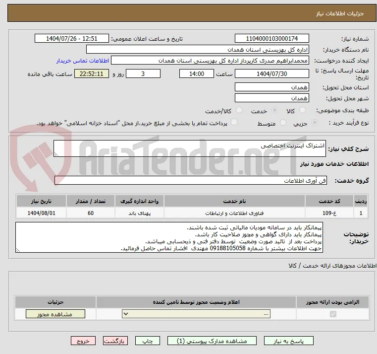Viewport: 377px width, 354px height.
Task: Click the شرح کلی نیاز text area
Action: click(189, 148)
